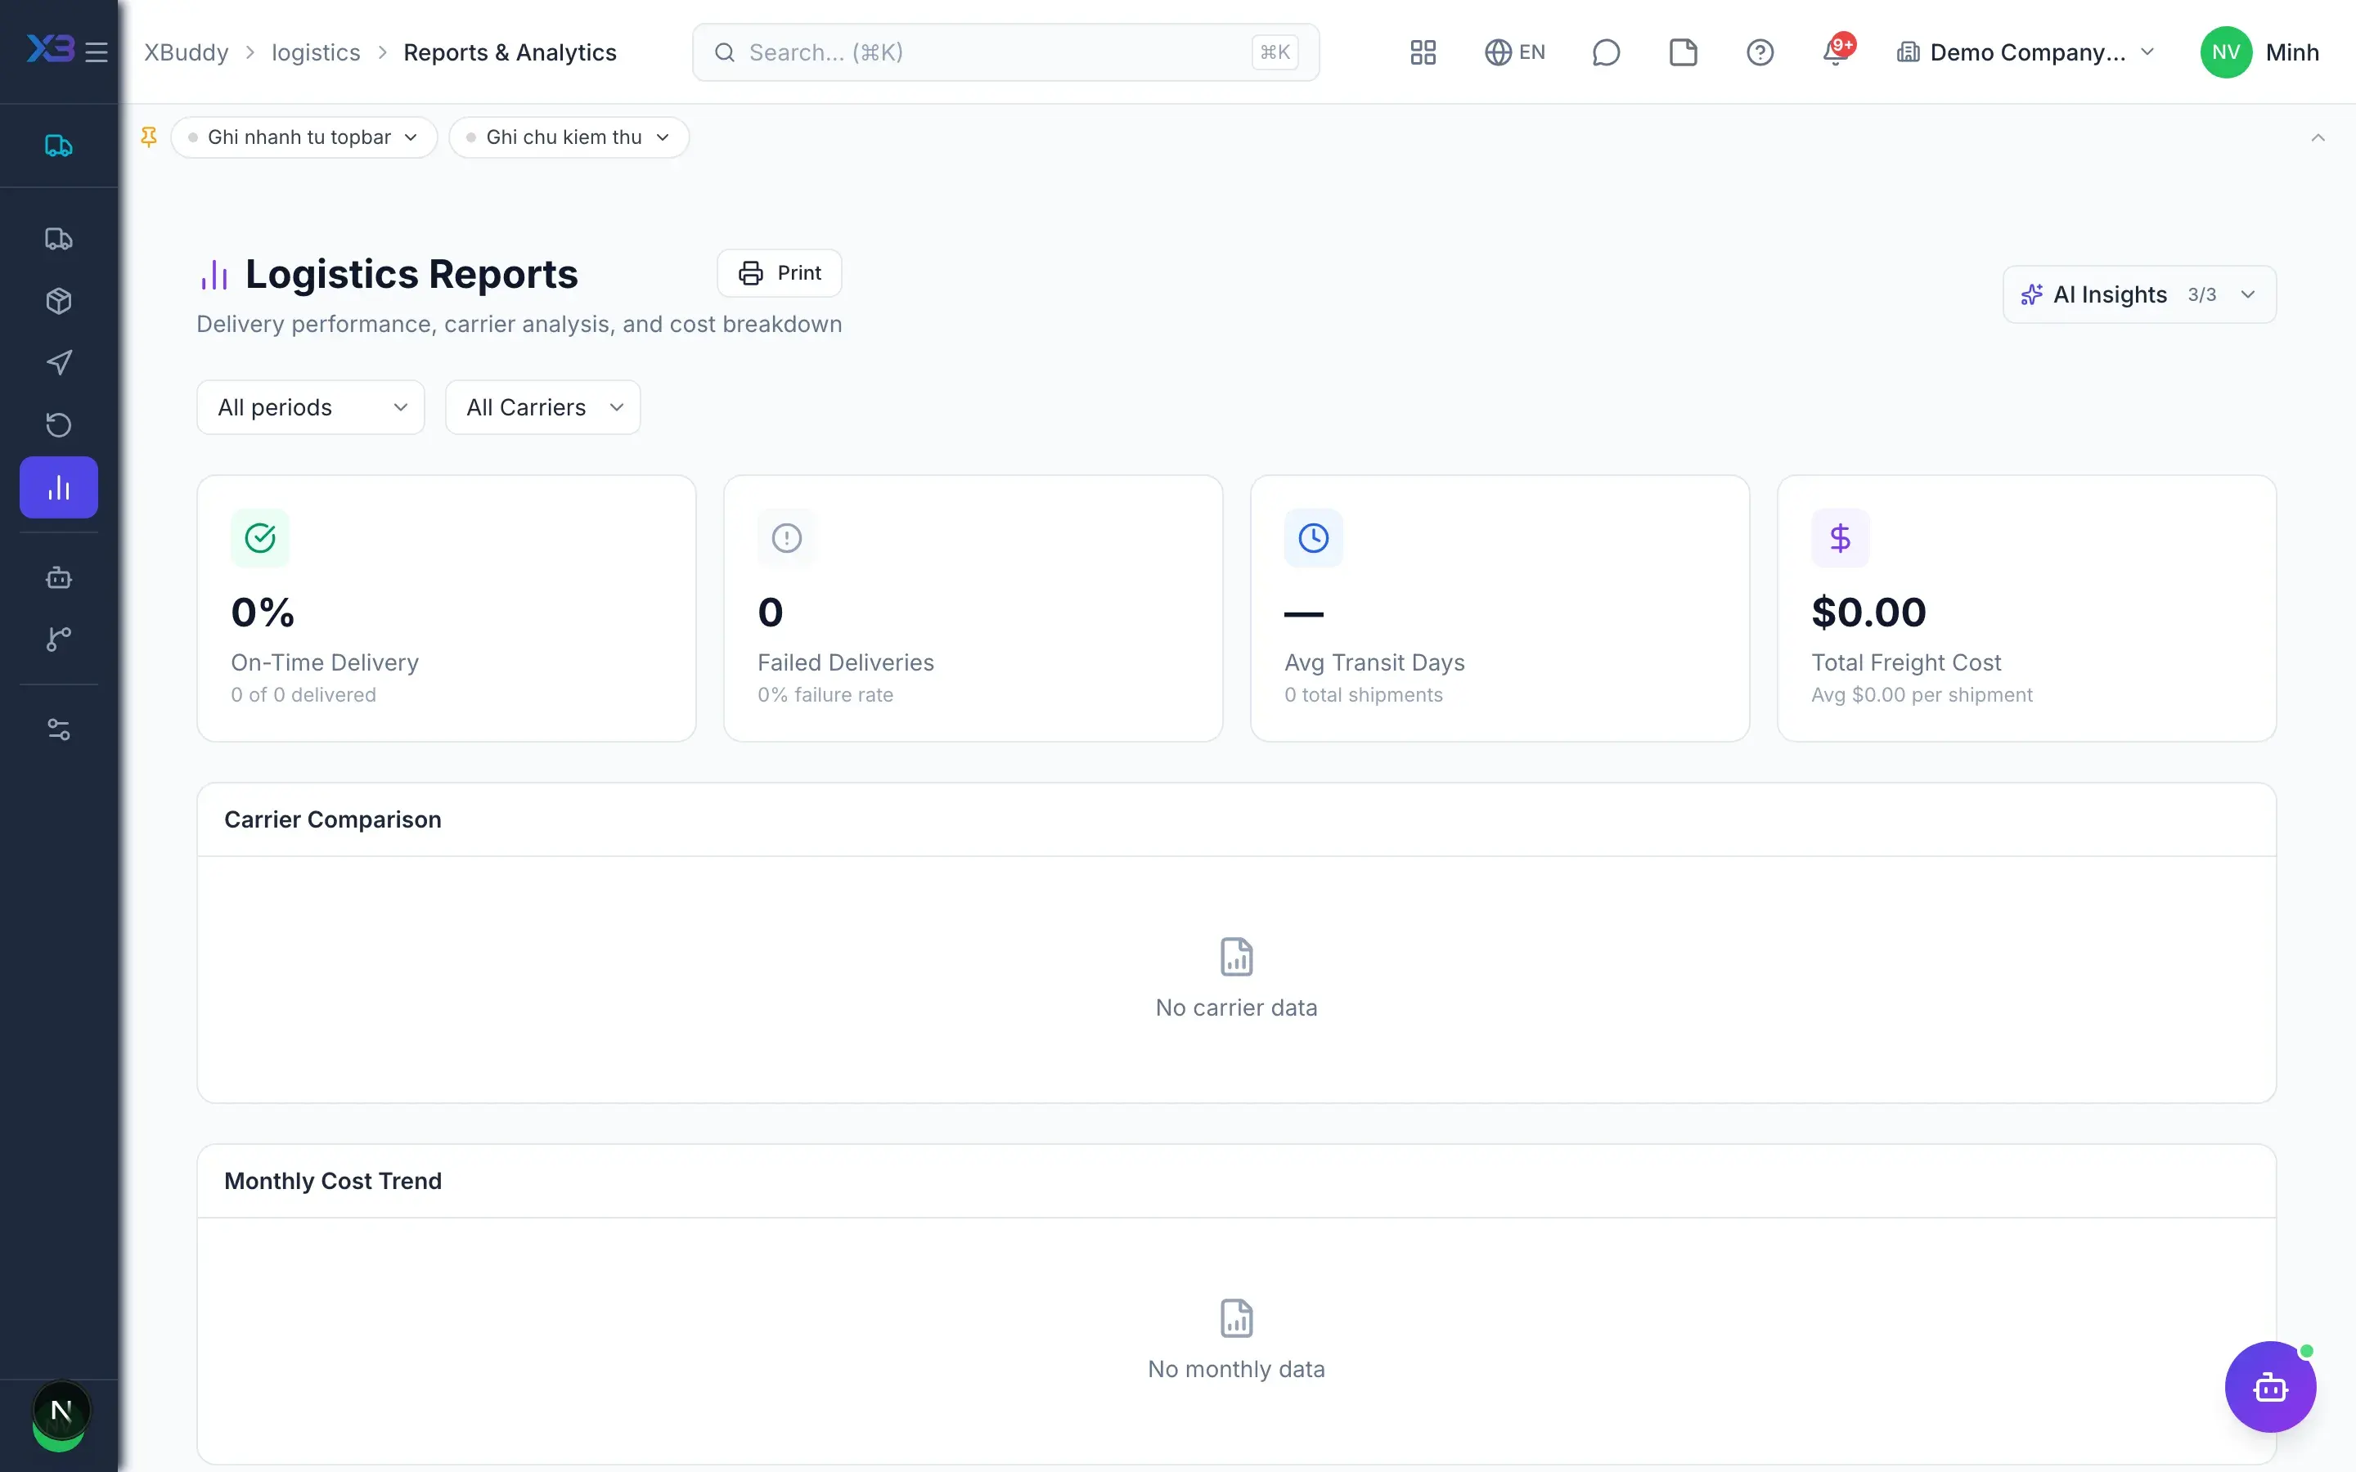Open the robot sidebar icon
This screenshot has height=1472, width=2356.
(58, 577)
